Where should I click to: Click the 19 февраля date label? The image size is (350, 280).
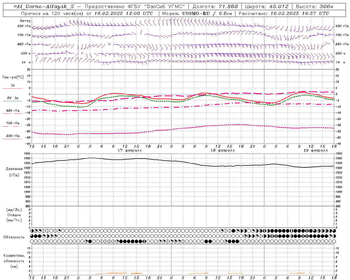(x=316, y=150)
